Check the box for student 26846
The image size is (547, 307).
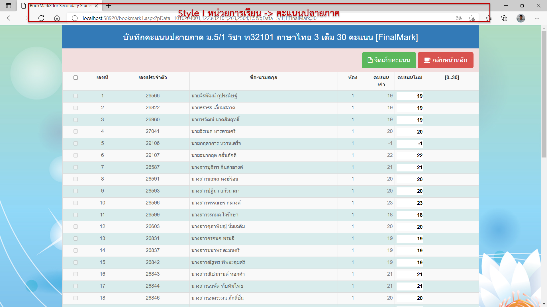pos(75,298)
